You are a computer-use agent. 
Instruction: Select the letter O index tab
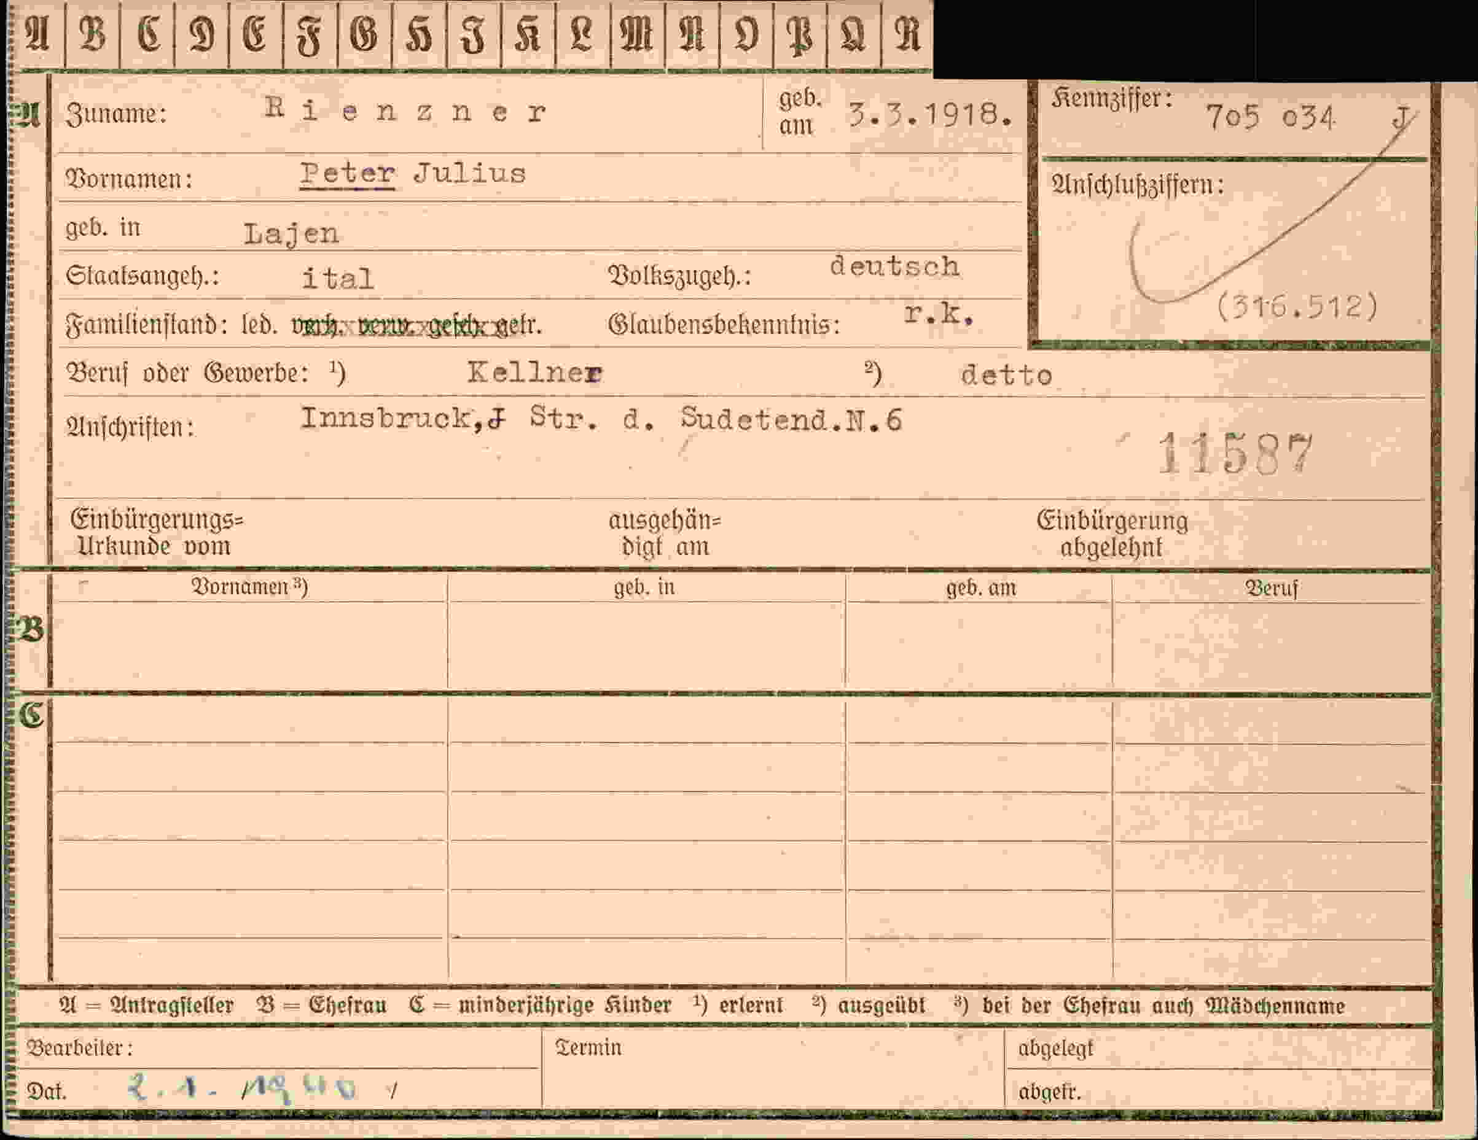pyautogui.click(x=746, y=34)
